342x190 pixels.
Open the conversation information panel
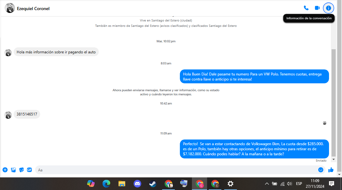pyautogui.click(x=328, y=8)
